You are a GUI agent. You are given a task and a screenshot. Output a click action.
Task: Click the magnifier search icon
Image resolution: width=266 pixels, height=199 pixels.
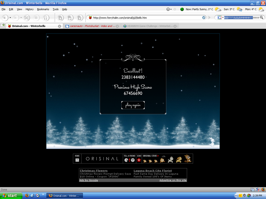pos(262,18)
